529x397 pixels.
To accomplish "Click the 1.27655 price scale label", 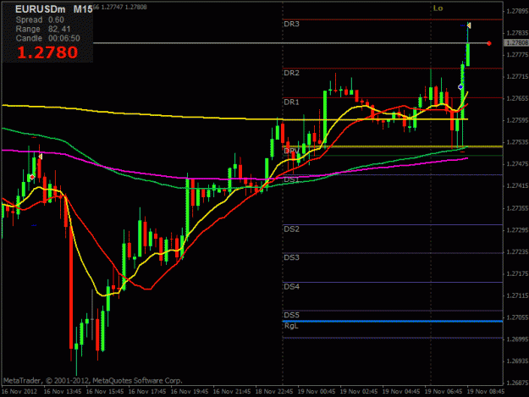I will [x=517, y=98].
